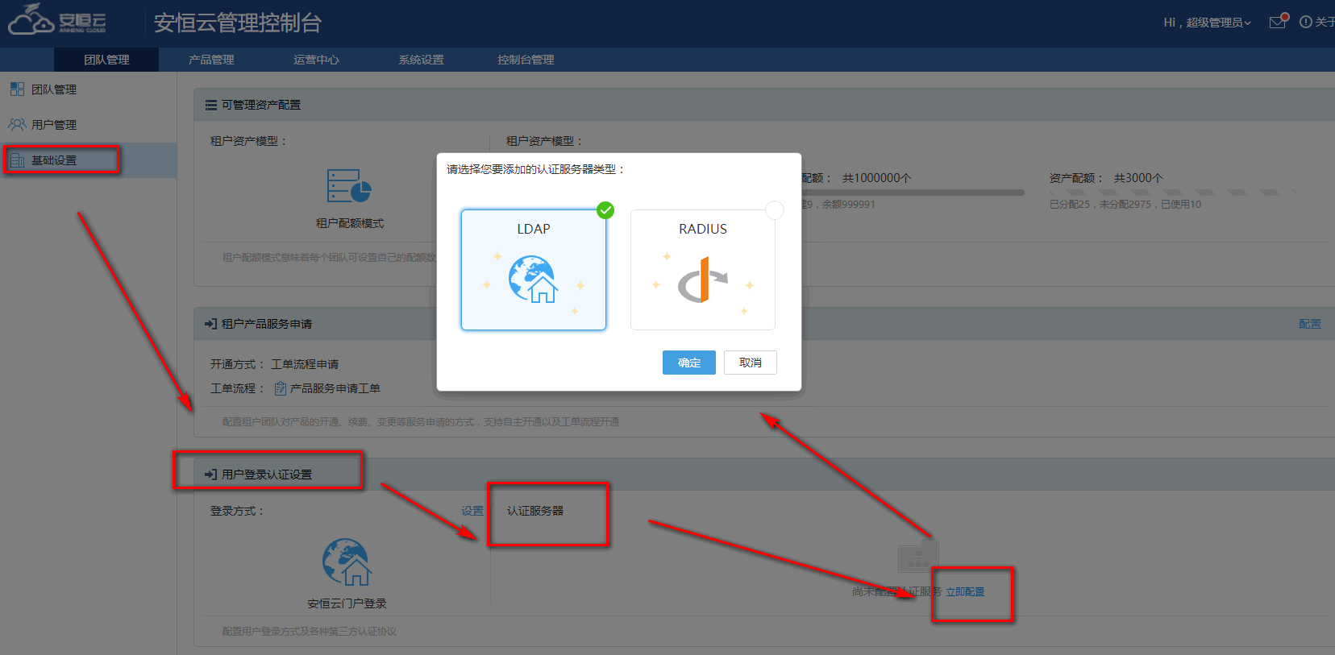The image size is (1335, 655).
Task: Click the LDAP globe house icon
Action: tap(534, 280)
